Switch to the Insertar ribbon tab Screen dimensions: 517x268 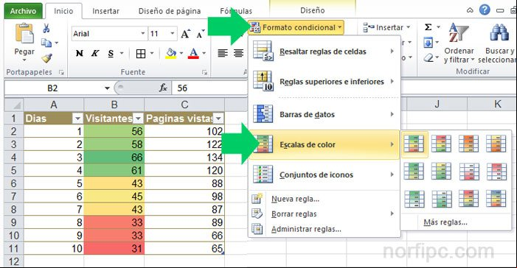pyautogui.click(x=106, y=11)
